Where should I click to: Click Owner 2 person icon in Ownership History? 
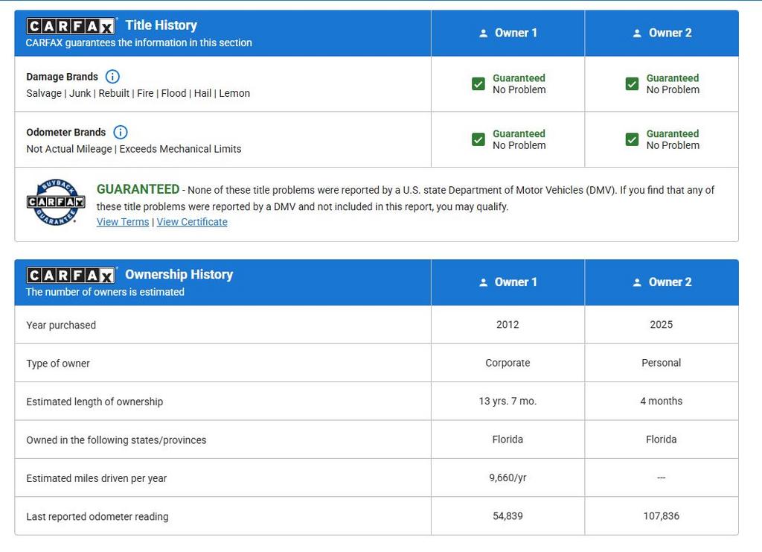(637, 282)
